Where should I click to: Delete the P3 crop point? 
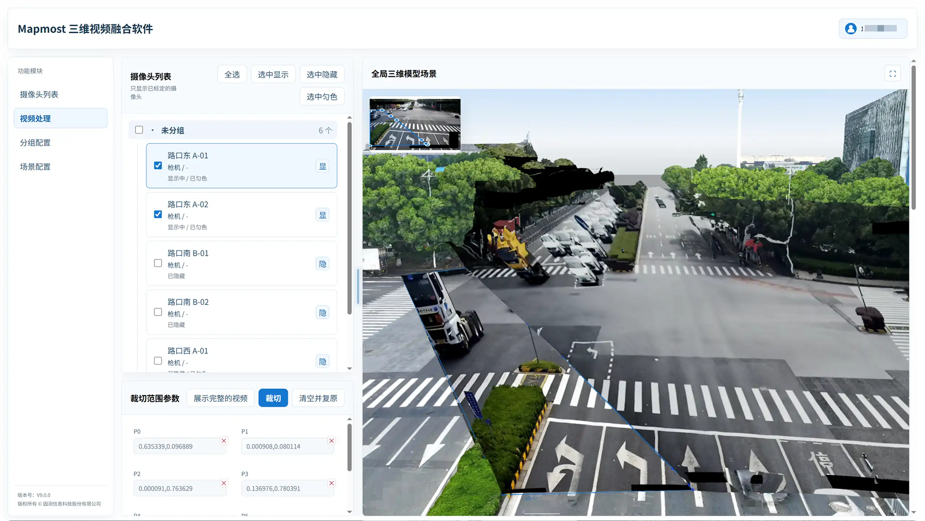click(331, 483)
